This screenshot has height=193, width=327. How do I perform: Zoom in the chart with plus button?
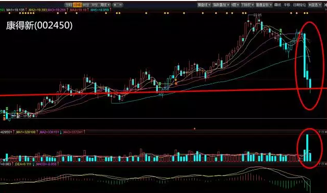pos(115,5)
